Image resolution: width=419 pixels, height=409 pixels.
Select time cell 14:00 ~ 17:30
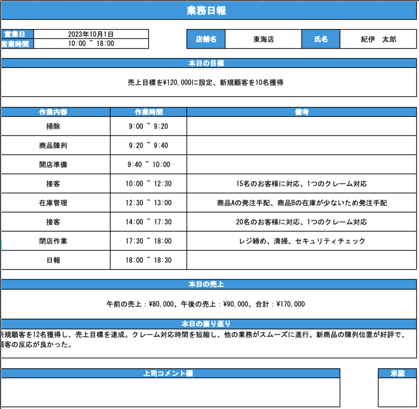tap(148, 222)
